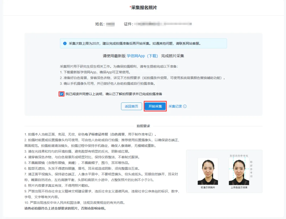The image size is (286, 219).
Task: Click the 开始采集 button
Action: click(155, 106)
